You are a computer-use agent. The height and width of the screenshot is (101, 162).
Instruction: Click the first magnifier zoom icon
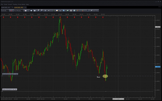click(39, 11)
